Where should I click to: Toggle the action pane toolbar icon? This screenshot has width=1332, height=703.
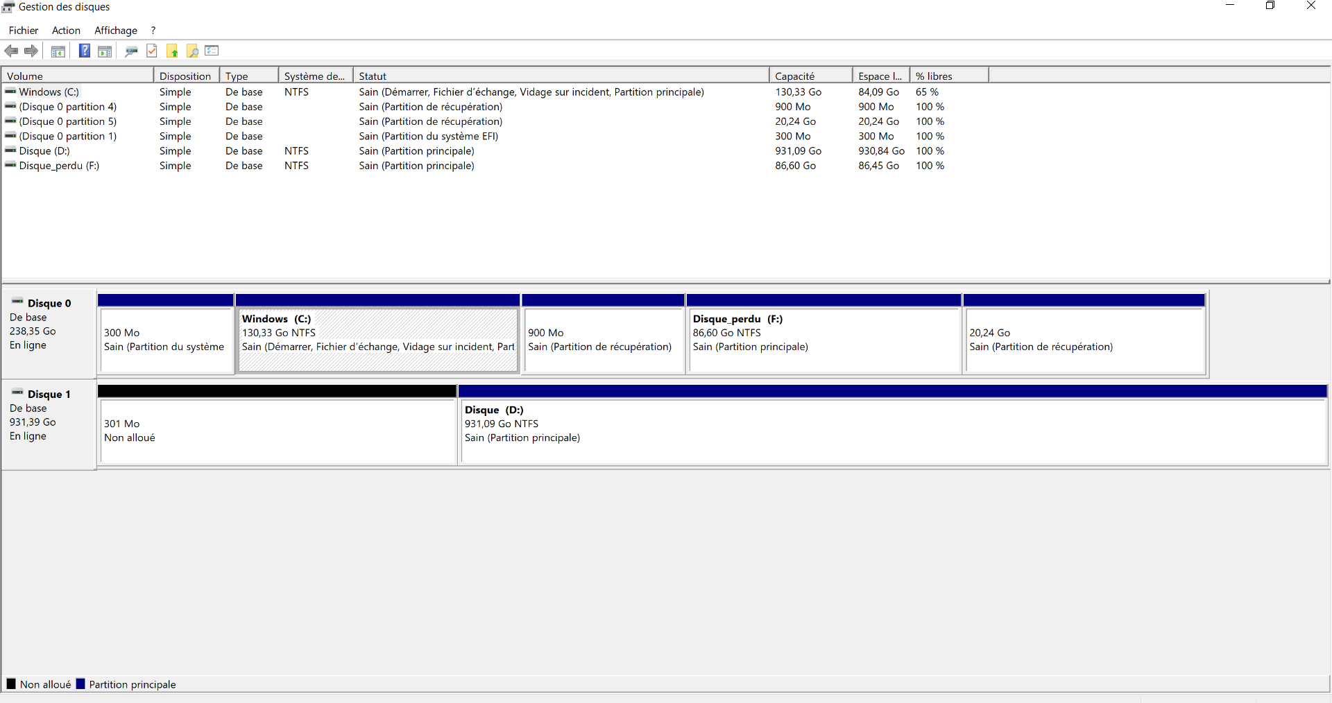tap(105, 51)
